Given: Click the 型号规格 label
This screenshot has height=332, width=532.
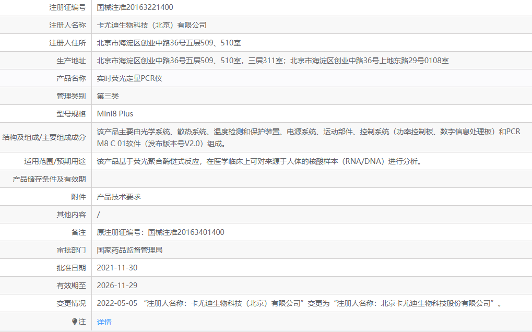Looking at the screenshot, I should tap(71, 114).
